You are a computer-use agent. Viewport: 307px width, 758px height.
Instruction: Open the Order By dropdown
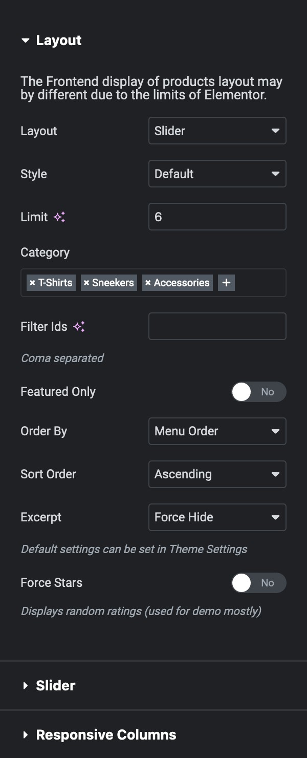coord(217,431)
